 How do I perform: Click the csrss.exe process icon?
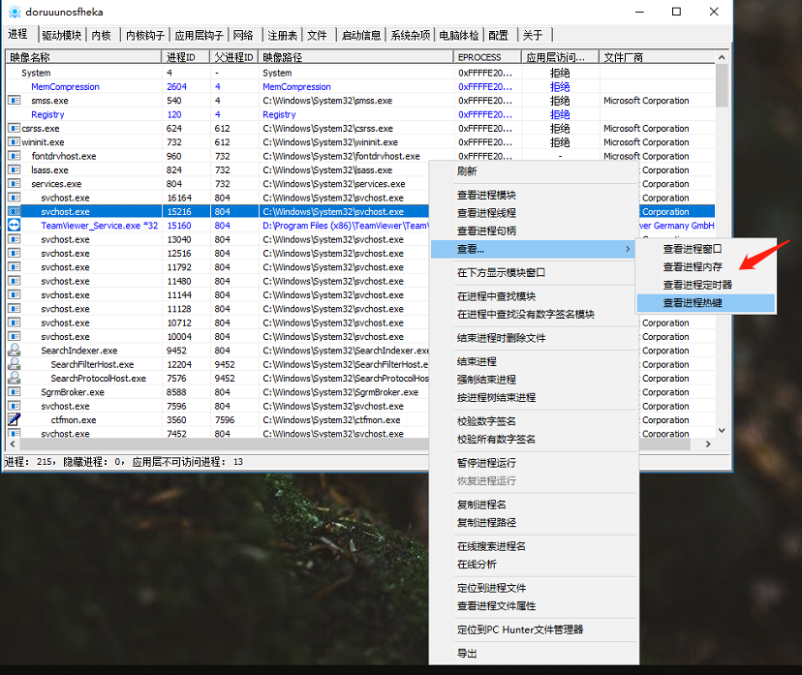click(x=14, y=129)
